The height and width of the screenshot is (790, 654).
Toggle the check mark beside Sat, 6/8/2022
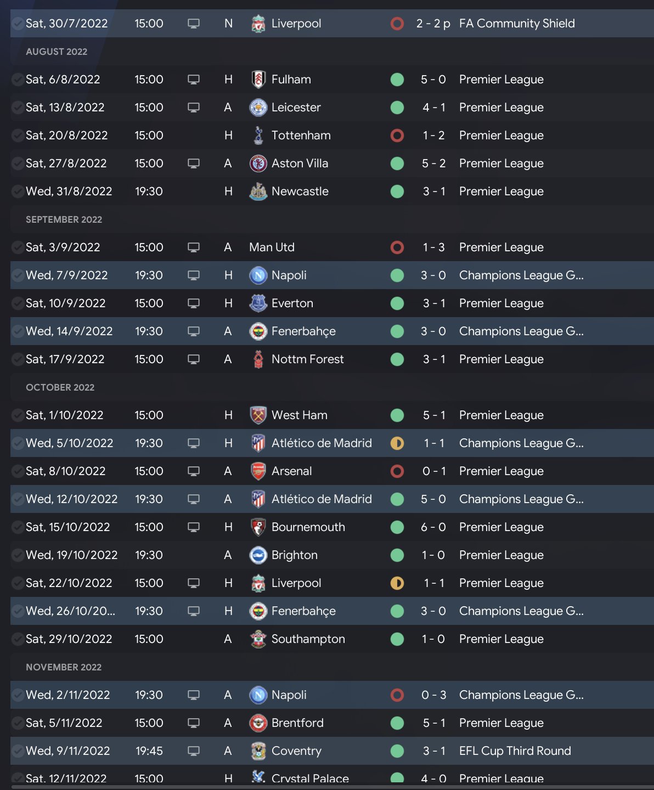click(18, 80)
